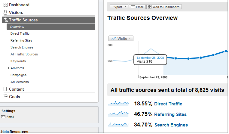This screenshot has height=134, width=229.
Task: Open the Export dropdown menu
Action: (x=119, y=7)
